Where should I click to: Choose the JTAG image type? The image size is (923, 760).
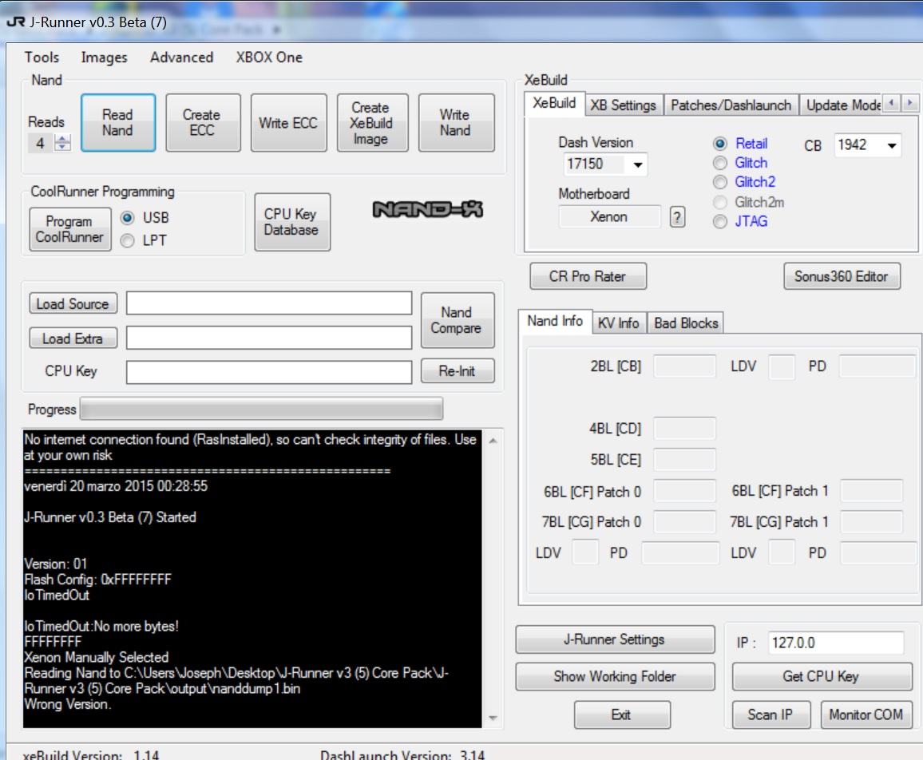719,222
